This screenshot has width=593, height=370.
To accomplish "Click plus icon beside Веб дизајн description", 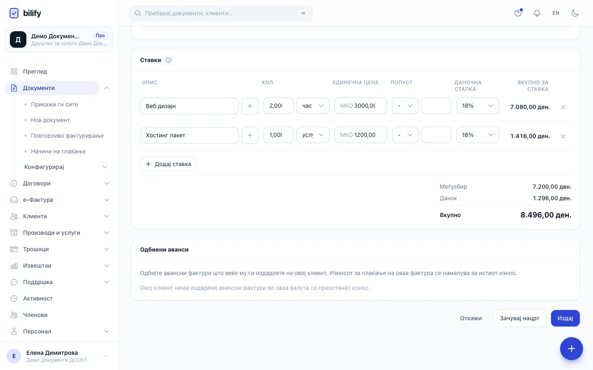I will (250, 106).
